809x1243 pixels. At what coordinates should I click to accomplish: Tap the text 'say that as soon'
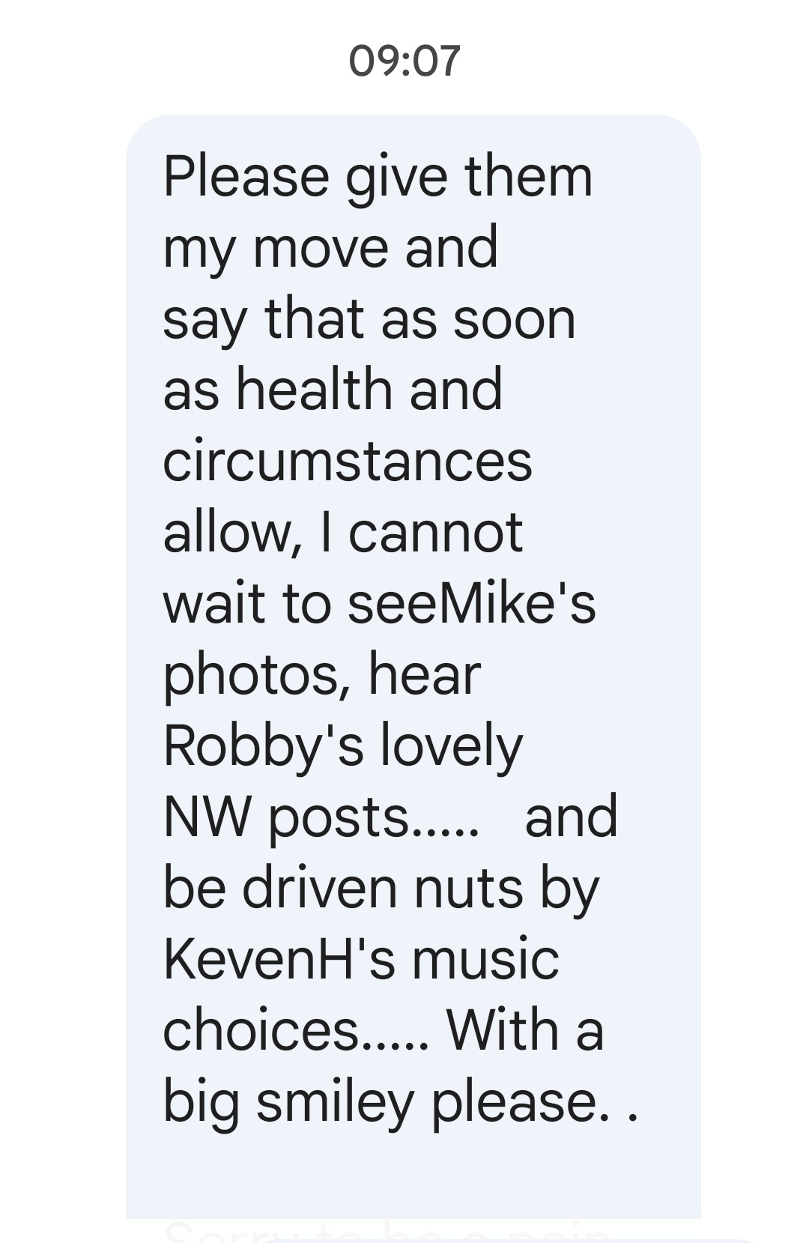369,321
